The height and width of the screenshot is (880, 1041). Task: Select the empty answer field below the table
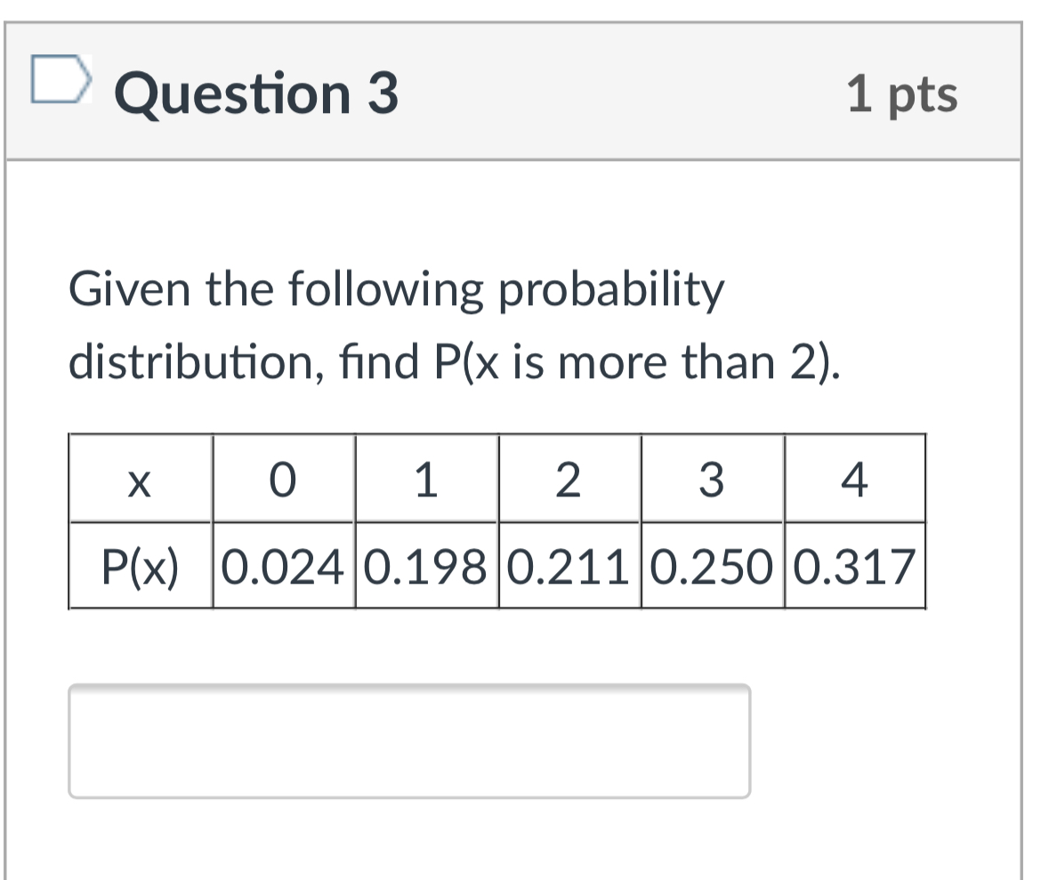click(x=409, y=739)
